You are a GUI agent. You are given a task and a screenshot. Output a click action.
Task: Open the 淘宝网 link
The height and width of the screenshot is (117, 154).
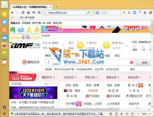pos(113,91)
